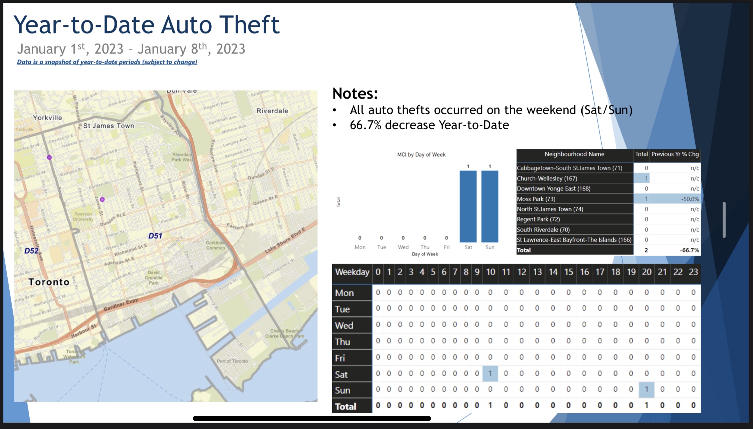Click the -50.0% value for Moss Park
This screenshot has width=753, height=429.
(x=690, y=199)
